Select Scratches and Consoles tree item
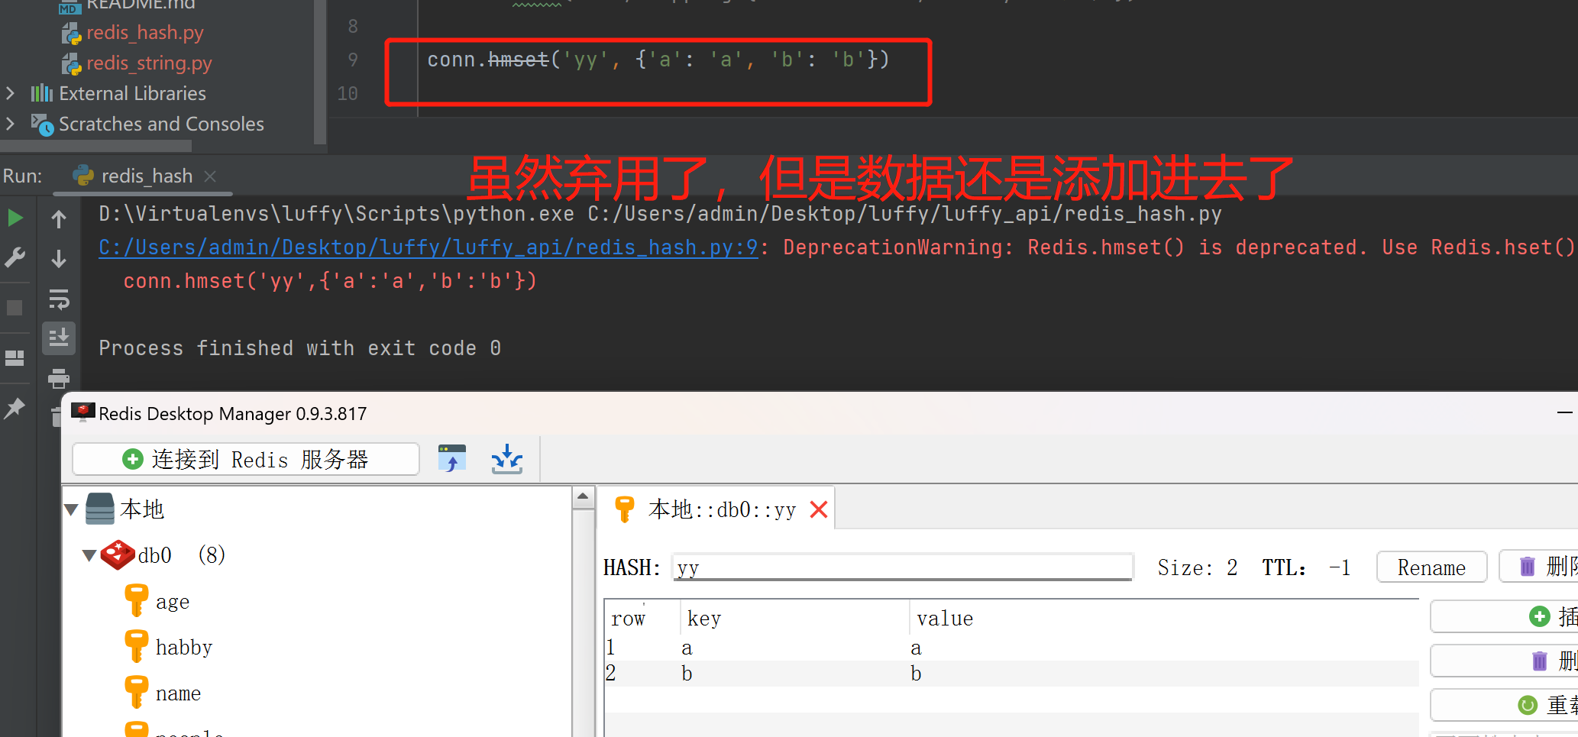Image resolution: width=1578 pixels, height=737 pixels. click(x=161, y=124)
